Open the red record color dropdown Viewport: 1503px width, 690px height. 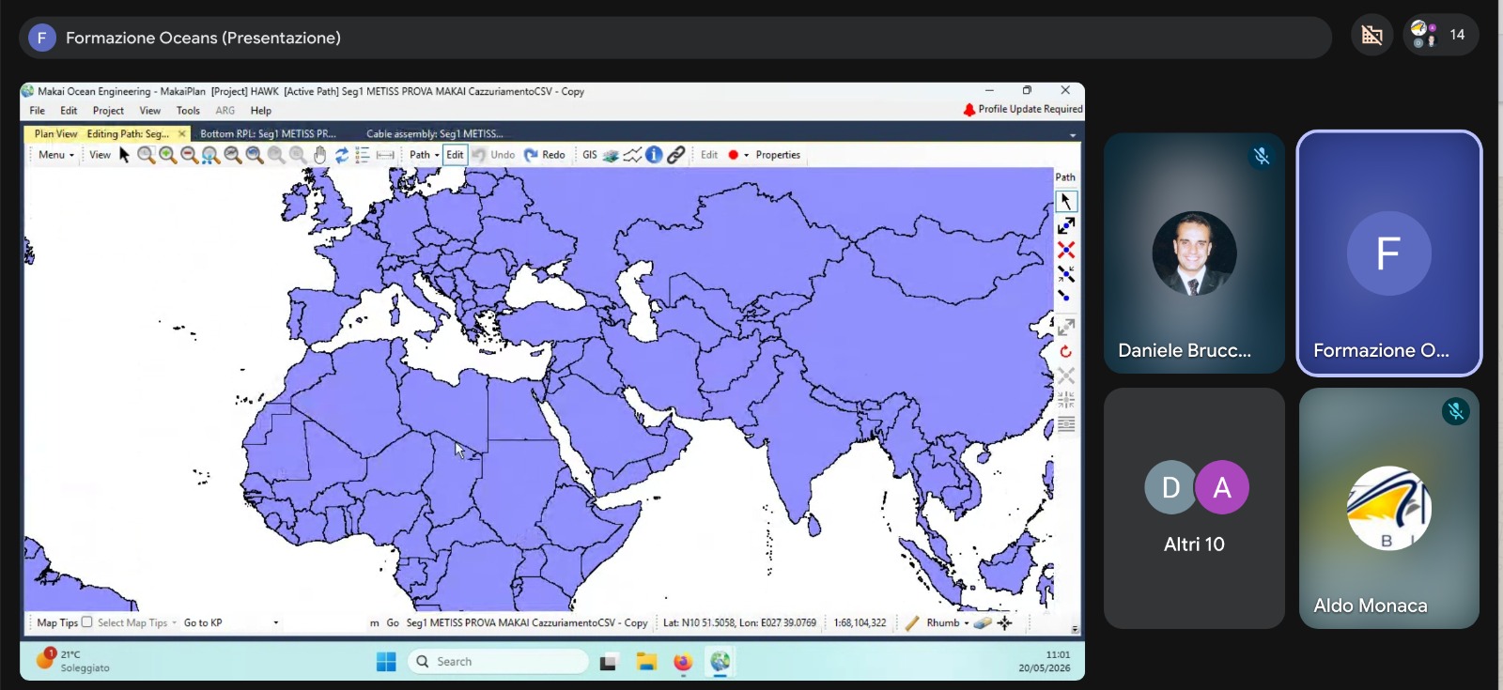747,155
